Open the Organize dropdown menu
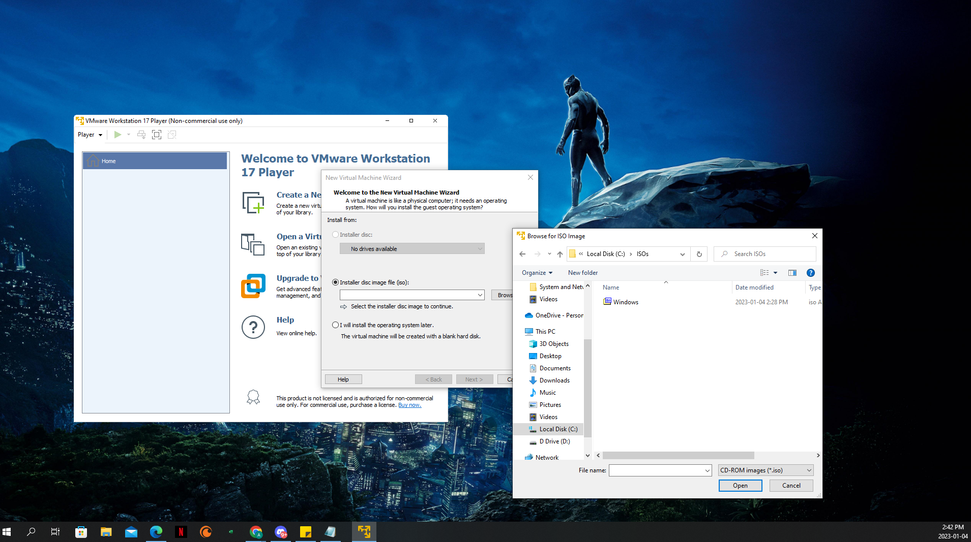The image size is (971, 542). 537,273
